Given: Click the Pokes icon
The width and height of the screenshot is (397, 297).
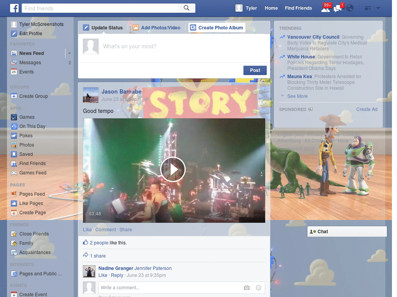Looking at the screenshot, I should click(14, 136).
